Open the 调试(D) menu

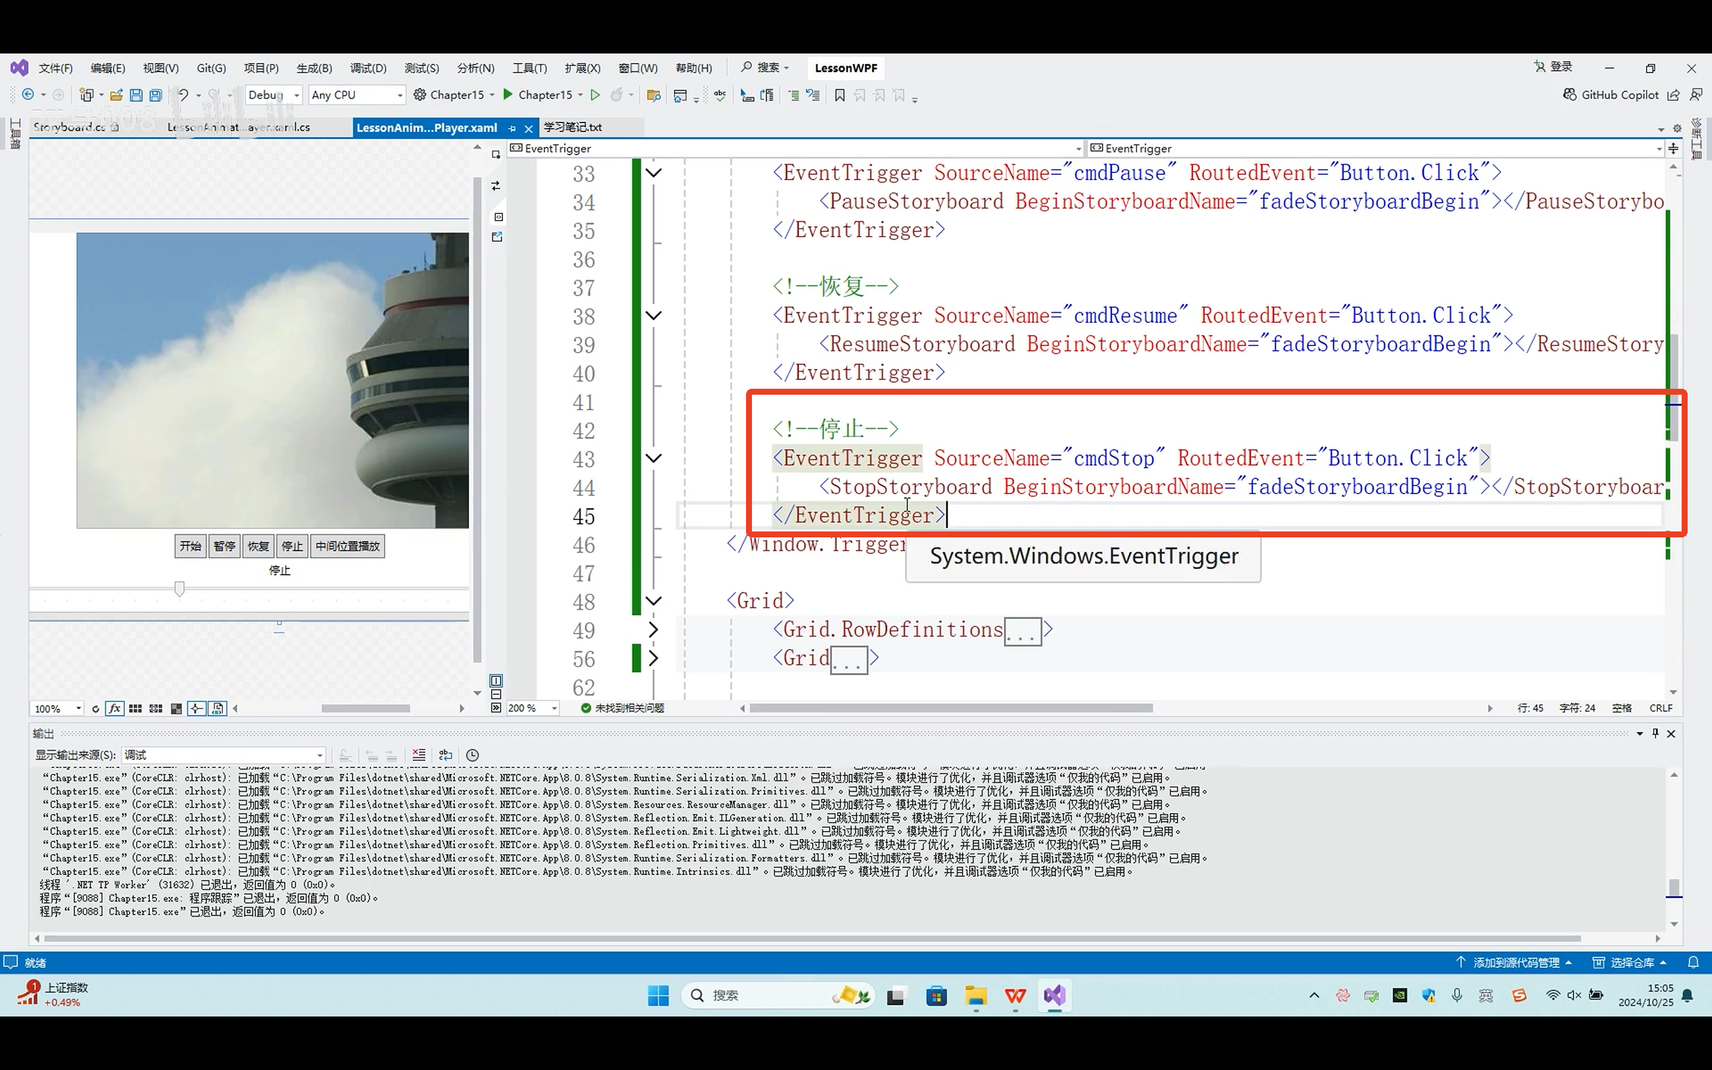pos(368,68)
